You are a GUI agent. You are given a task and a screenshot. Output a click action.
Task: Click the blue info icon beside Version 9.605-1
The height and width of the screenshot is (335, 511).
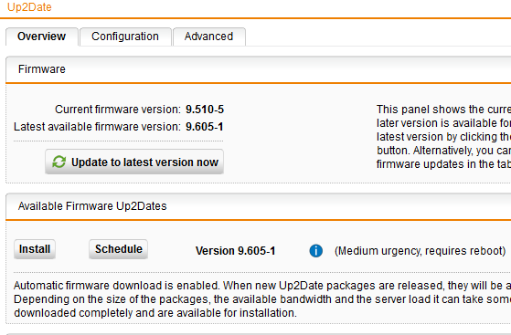tap(315, 251)
